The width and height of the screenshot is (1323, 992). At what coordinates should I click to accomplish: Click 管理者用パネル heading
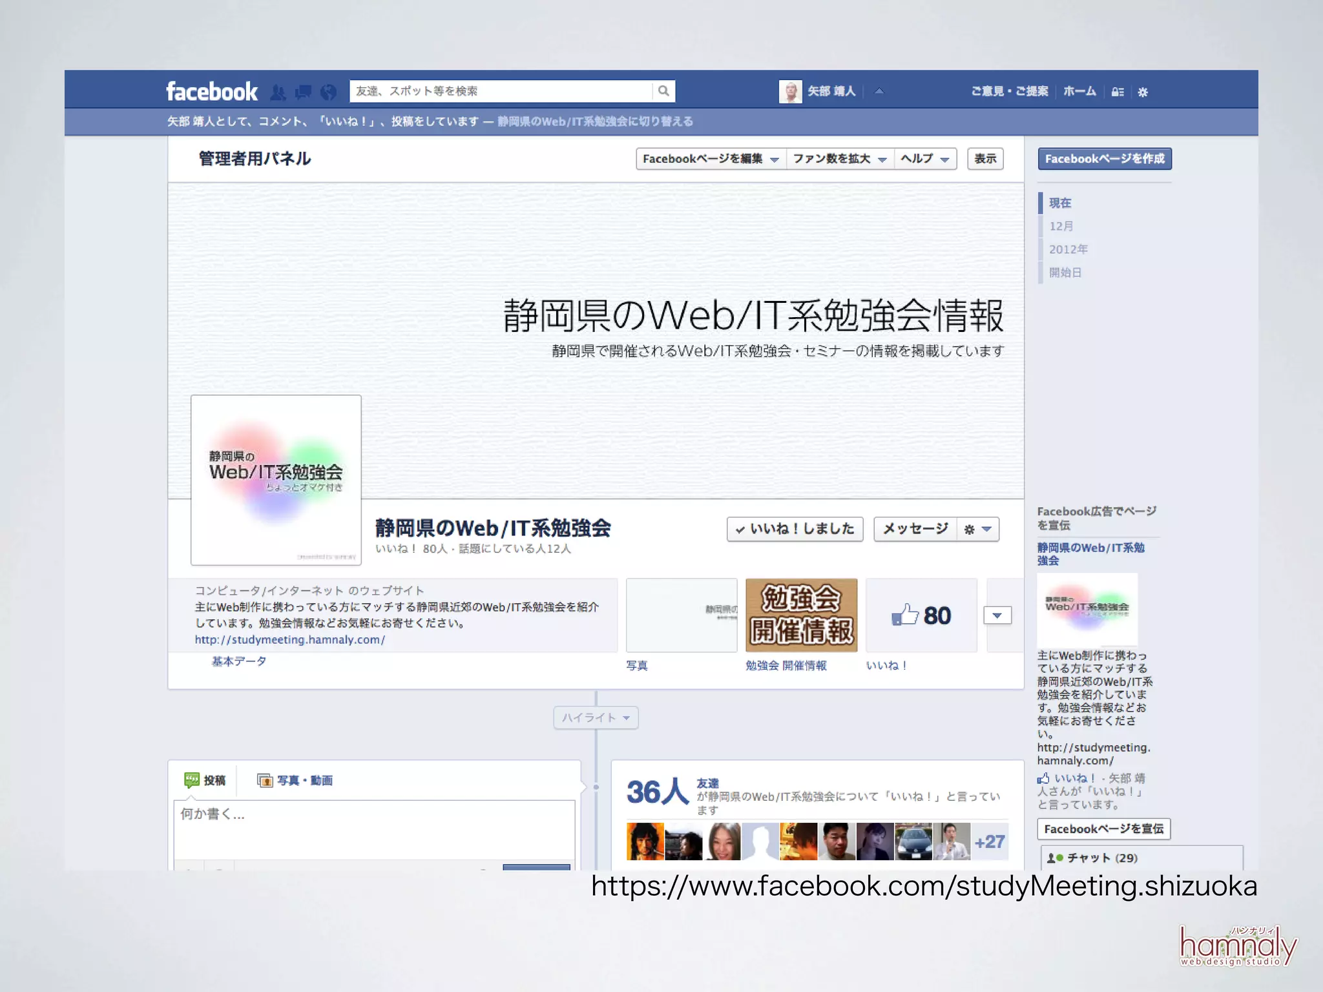click(x=255, y=159)
